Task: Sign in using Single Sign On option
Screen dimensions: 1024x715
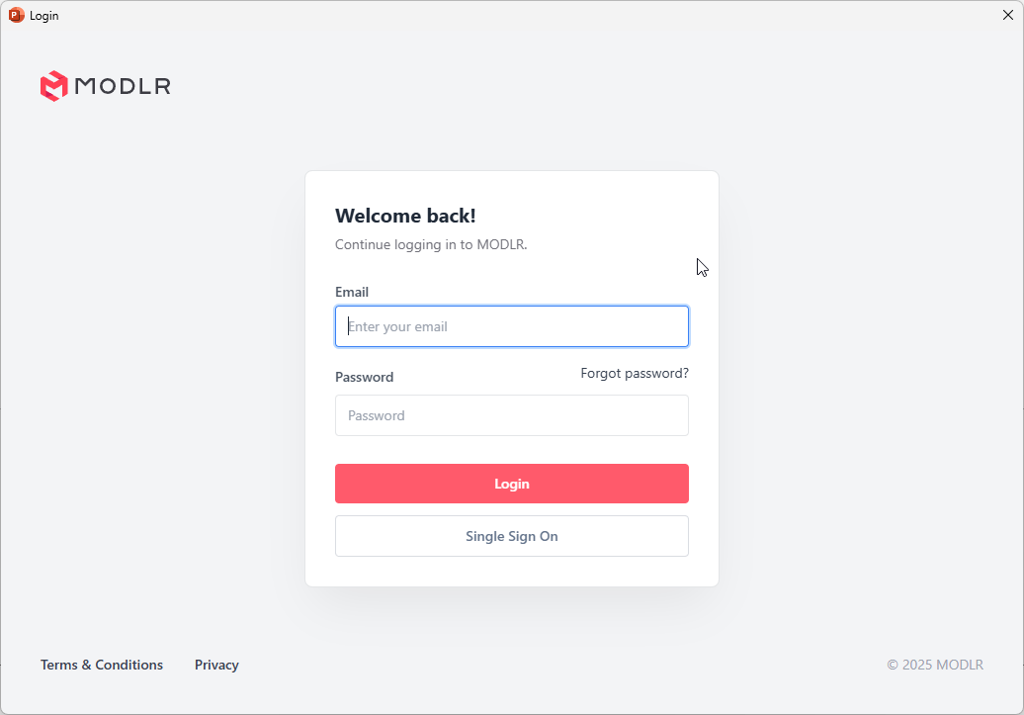Action: coord(511,536)
